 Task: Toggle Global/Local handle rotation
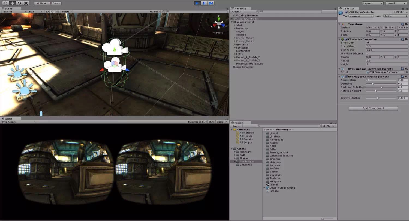point(55,3)
